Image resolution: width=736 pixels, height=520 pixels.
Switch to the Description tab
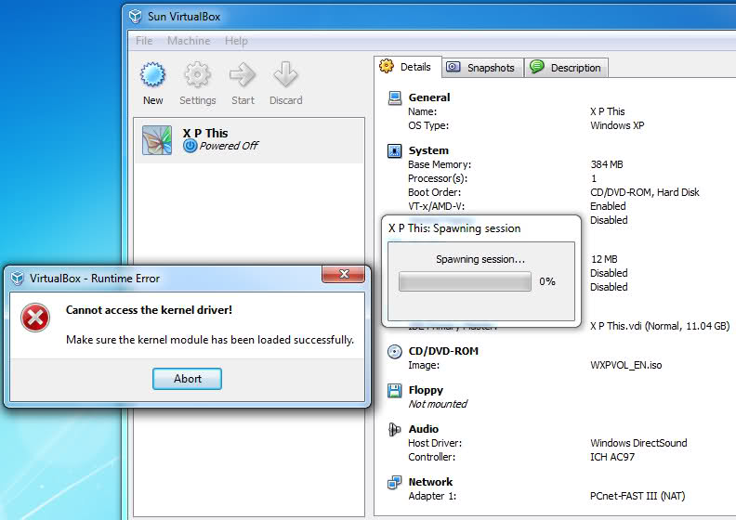(567, 68)
